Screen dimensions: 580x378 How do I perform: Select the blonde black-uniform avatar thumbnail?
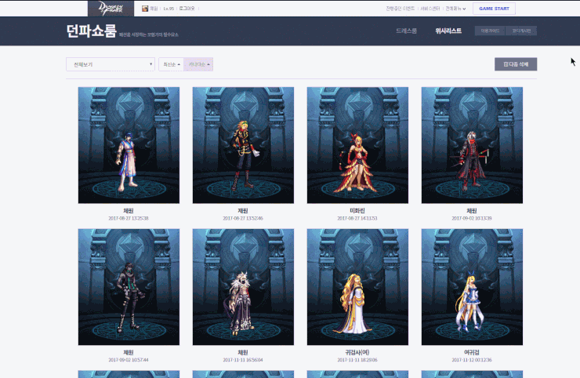pos(243,145)
